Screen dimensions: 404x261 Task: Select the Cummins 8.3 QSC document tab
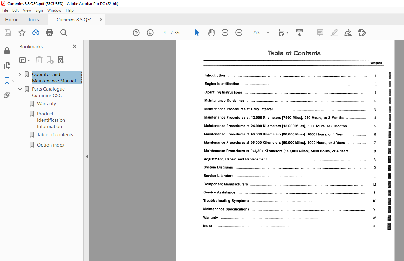pos(76,20)
